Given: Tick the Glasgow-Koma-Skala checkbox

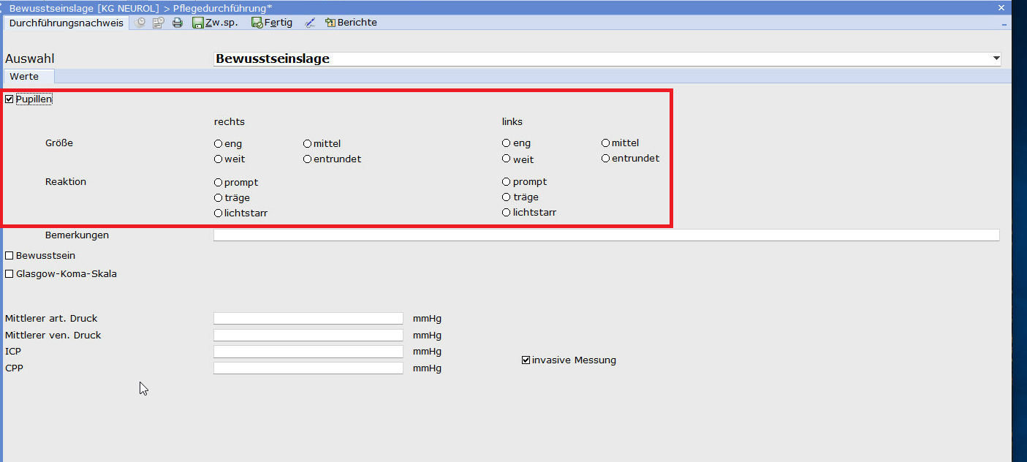Looking at the screenshot, I should (x=10, y=274).
